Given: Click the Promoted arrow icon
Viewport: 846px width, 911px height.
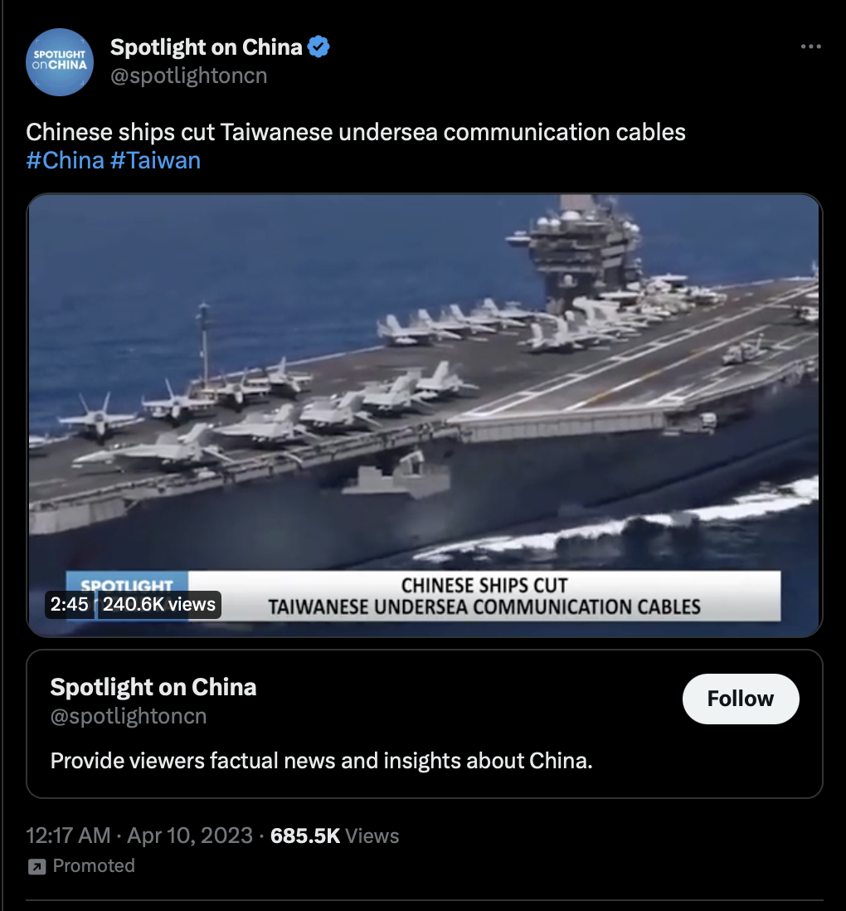Looking at the screenshot, I should pos(37,867).
